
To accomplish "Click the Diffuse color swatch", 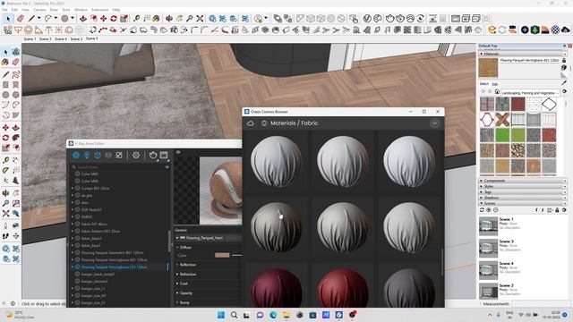I will click(x=222, y=255).
